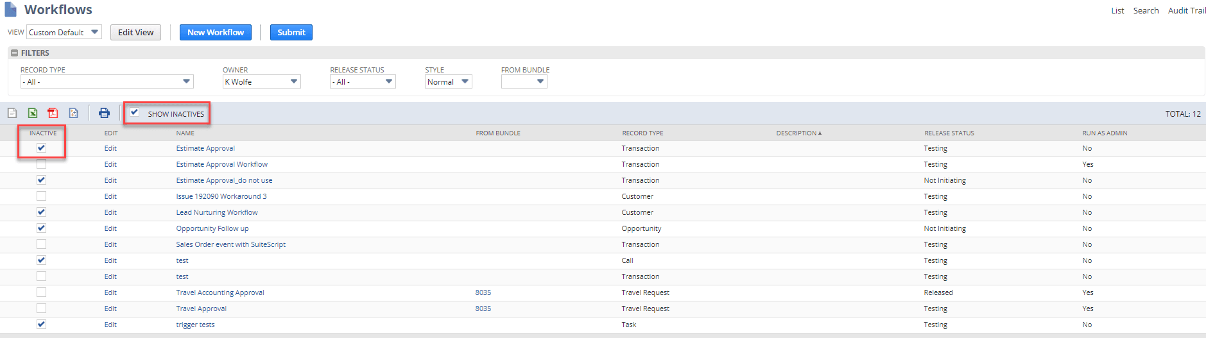Open the Estimate Approval workflow link
This screenshot has height=338, width=1206.
pyautogui.click(x=205, y=148)
